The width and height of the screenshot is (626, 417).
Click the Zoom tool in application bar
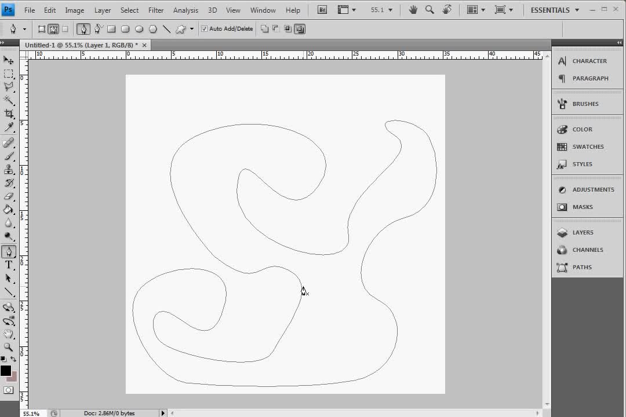click(430, 10)
